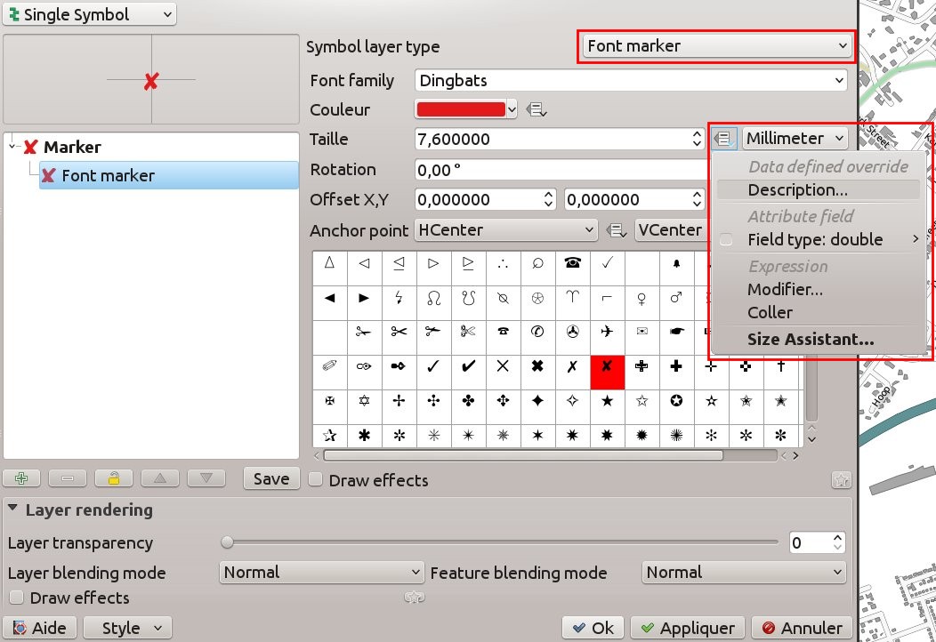Image resolution: width=936 pixels, height=642 pixels.
Task: Open the Font family Dingbats dropdown
Action: coord(631,81)
